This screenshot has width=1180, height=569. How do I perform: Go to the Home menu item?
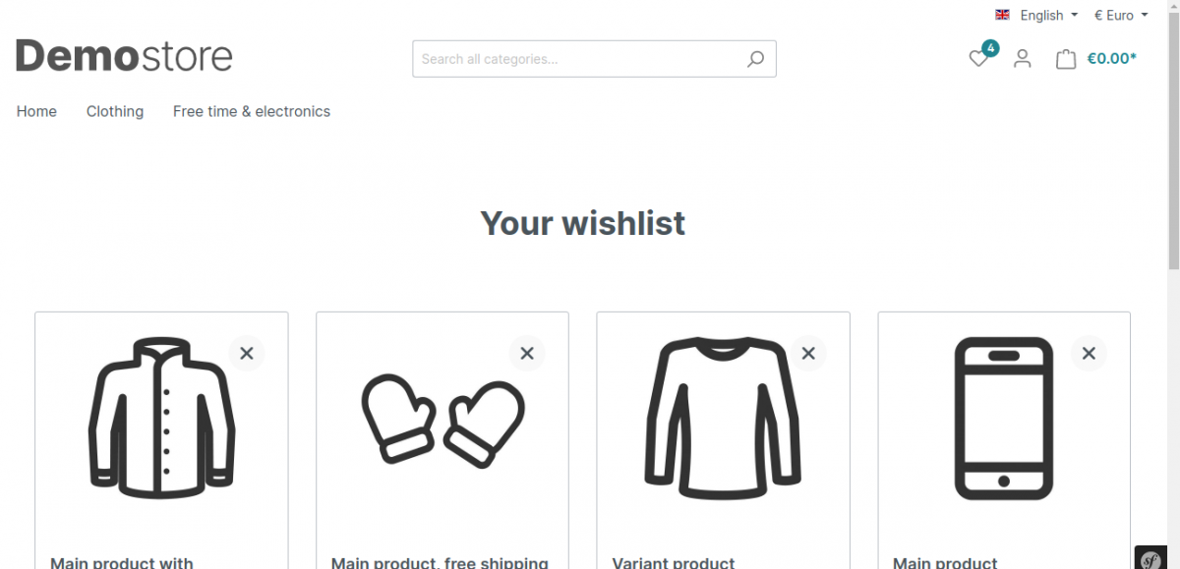[36, 111]
